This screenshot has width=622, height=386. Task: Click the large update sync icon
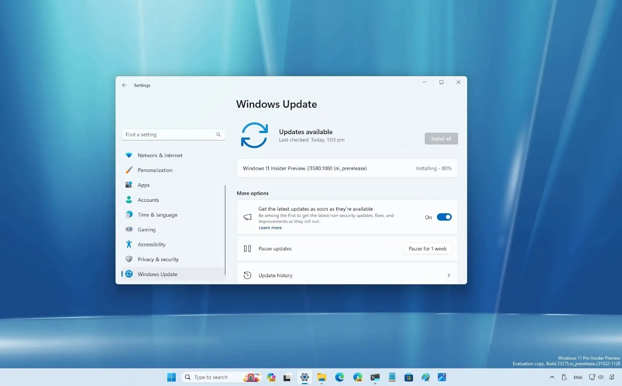click(255, 135)
